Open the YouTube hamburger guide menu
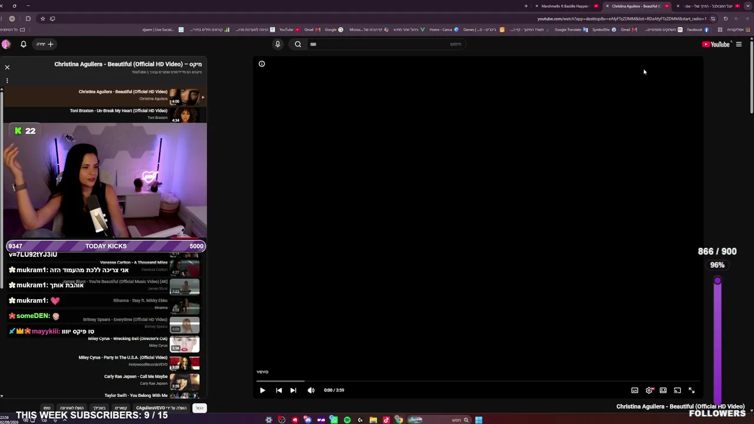 pyautogui.click(x=739, y=44)
